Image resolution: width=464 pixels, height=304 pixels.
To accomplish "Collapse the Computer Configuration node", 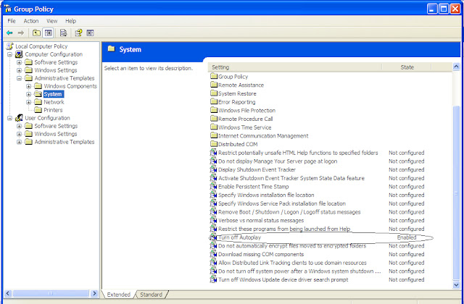I will 10,54.
